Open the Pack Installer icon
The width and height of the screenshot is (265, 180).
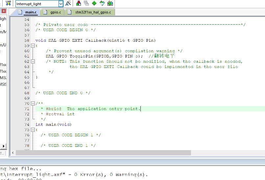110,3
